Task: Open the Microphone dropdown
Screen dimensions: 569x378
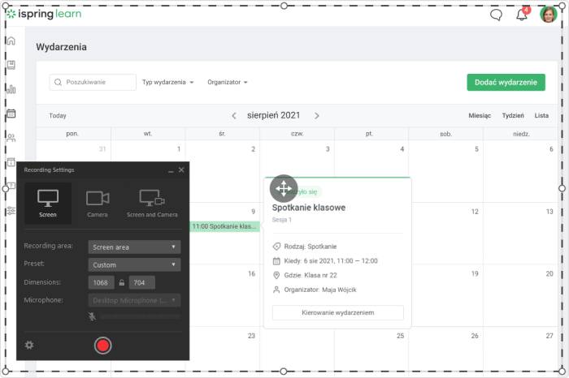Action: click(x=134, y=300)
